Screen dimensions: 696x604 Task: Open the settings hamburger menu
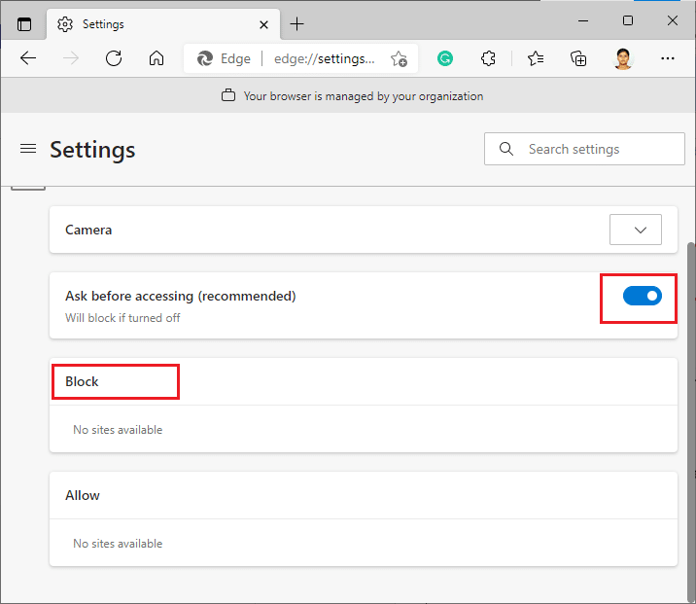click(x=28, y=149)
